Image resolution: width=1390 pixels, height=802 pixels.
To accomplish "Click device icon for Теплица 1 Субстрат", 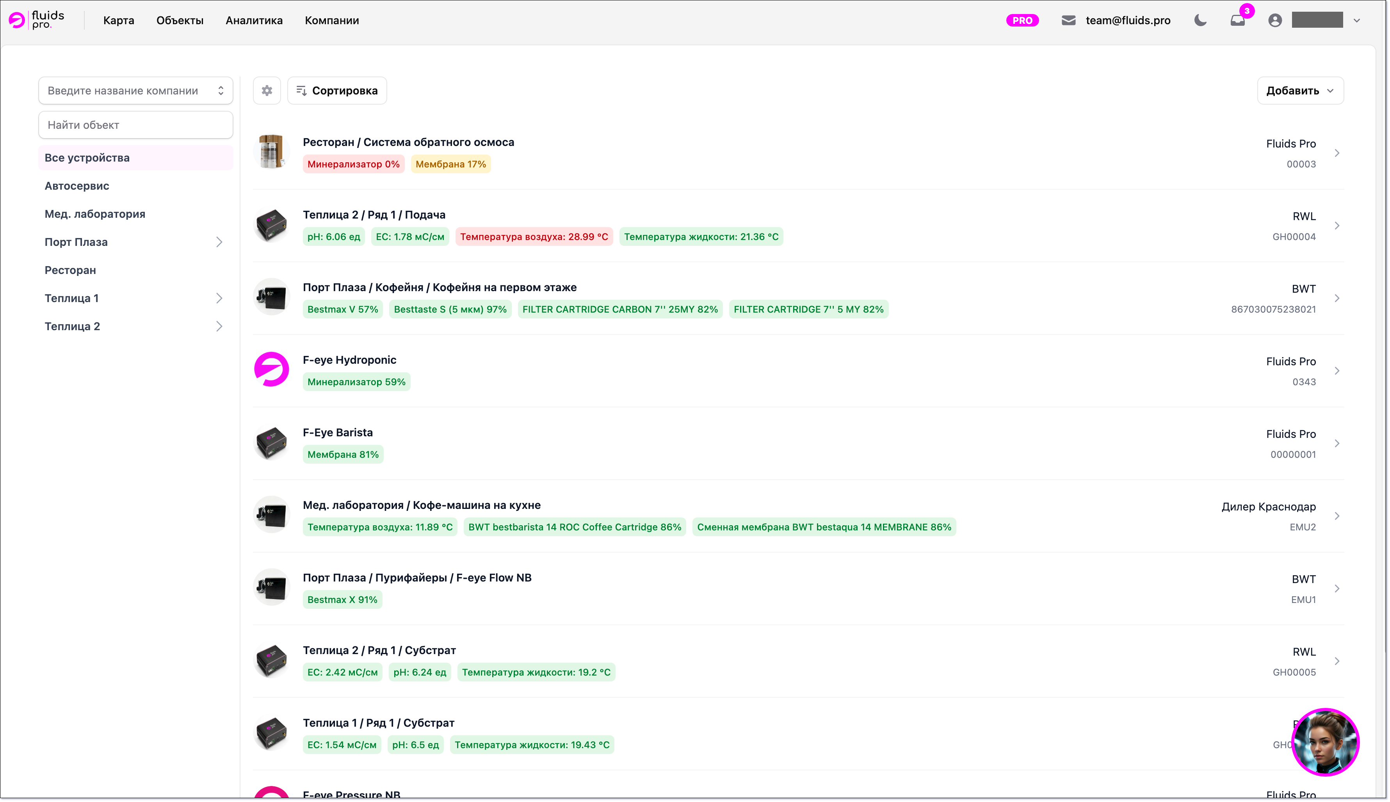I will coord(271,733).
